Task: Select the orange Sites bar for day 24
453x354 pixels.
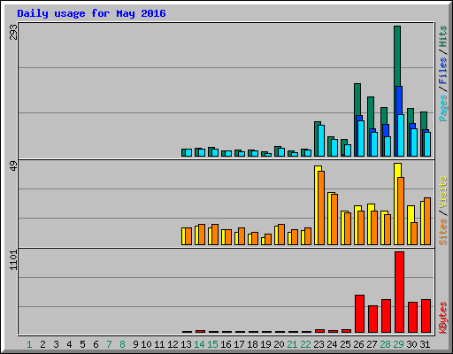Action: [x=334, y=219]
